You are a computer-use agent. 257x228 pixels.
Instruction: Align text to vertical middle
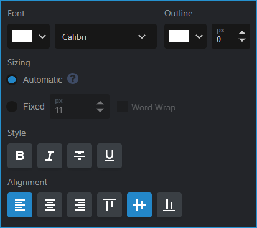(139, 205)
